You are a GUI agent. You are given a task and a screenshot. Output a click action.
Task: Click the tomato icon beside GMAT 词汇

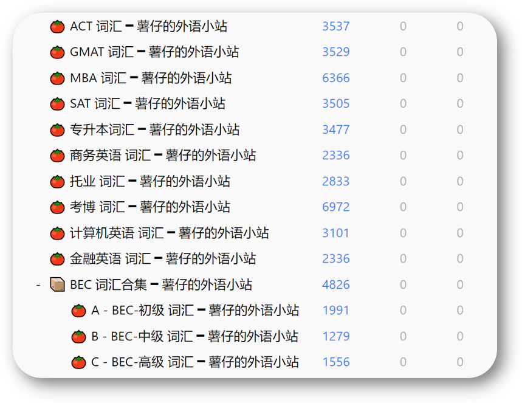57,52
